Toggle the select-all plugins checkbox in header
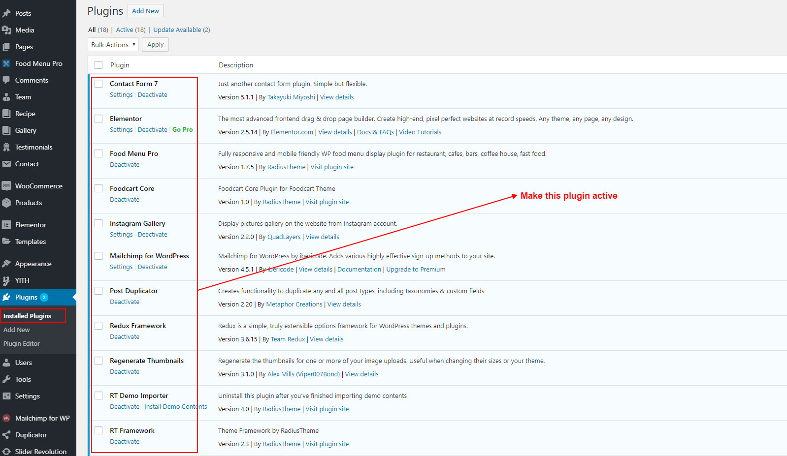Viewport: 787px width, 456px height. click(x=98, y=65)
